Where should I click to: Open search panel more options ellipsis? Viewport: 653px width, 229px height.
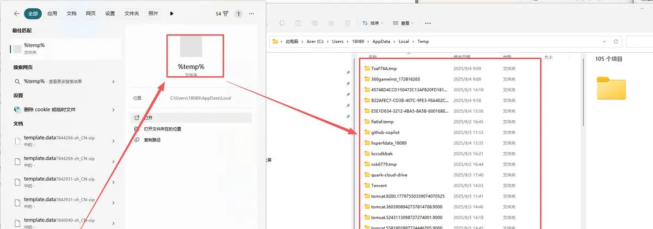click(251, 14)
